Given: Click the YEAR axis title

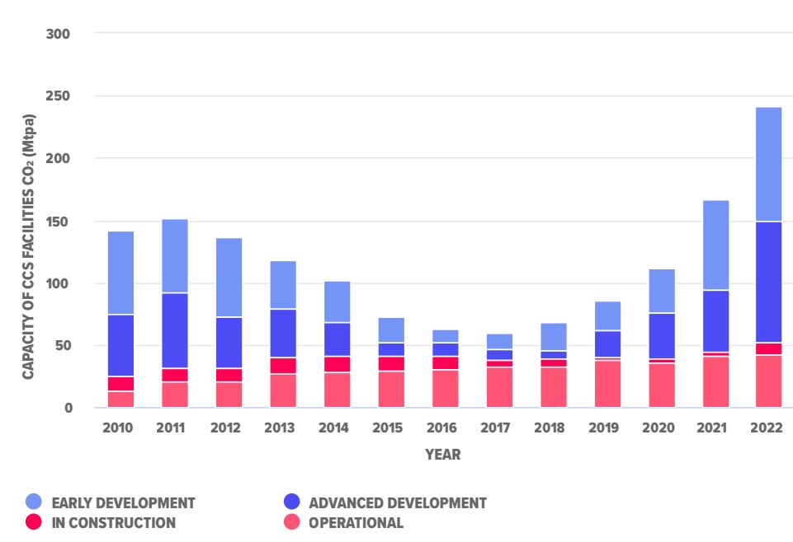Looking at the screenshot, I should pyautogui.click(x=443, y=454).
